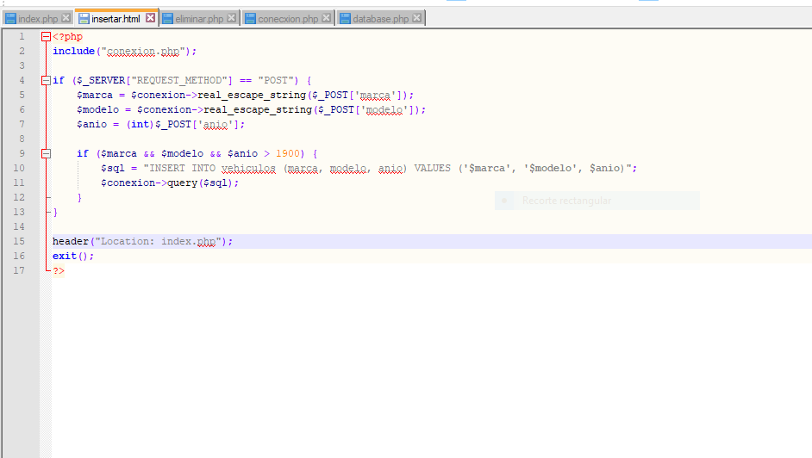Close the index.php tab
This screenshot has width=812, height=458.
[66, 18]
